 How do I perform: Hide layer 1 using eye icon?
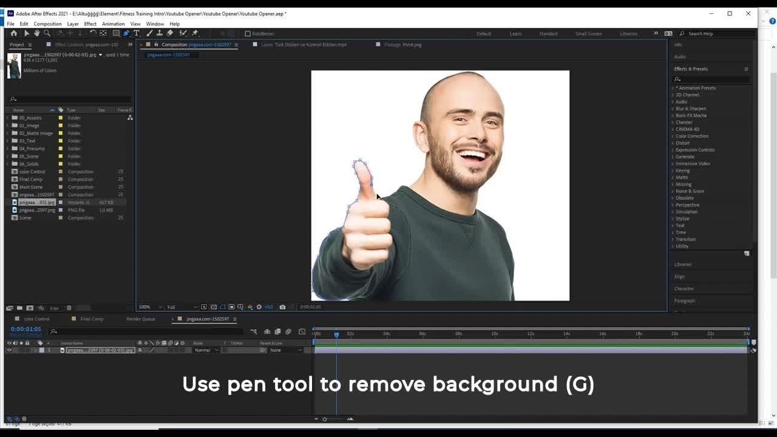coord(9,350)
